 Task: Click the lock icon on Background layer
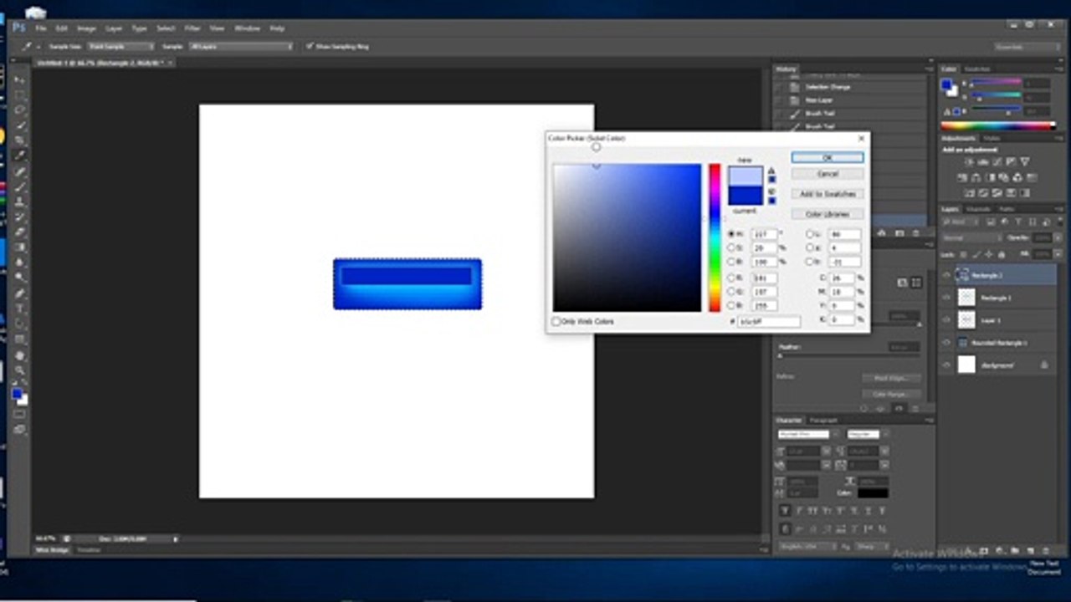tap(1044, 365)
